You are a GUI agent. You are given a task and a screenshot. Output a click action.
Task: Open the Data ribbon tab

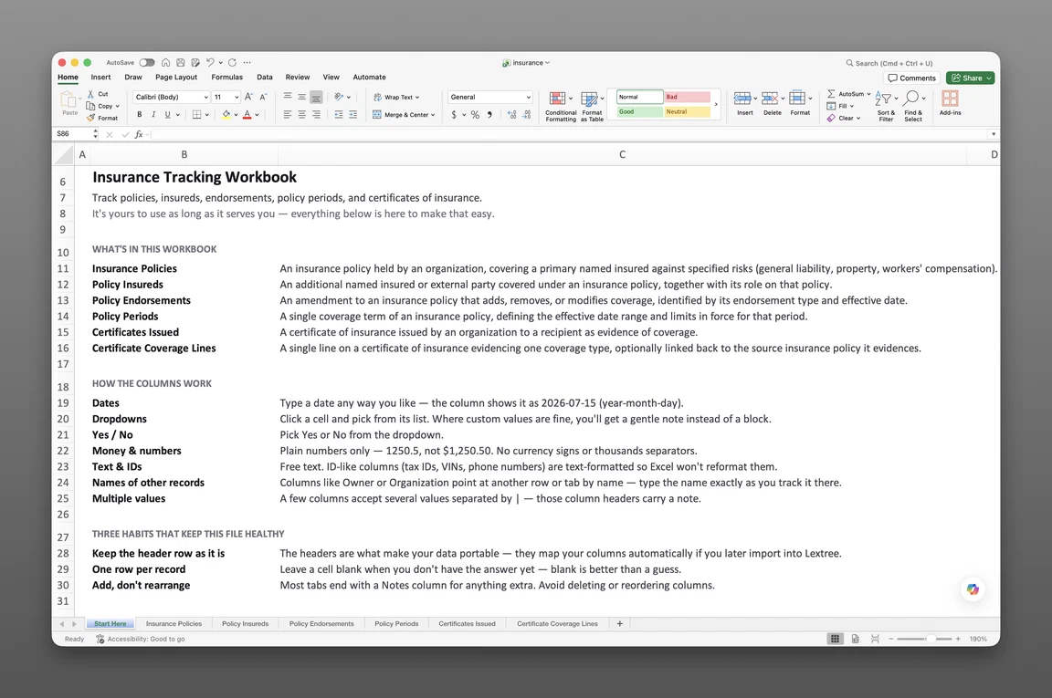[264, 78]
